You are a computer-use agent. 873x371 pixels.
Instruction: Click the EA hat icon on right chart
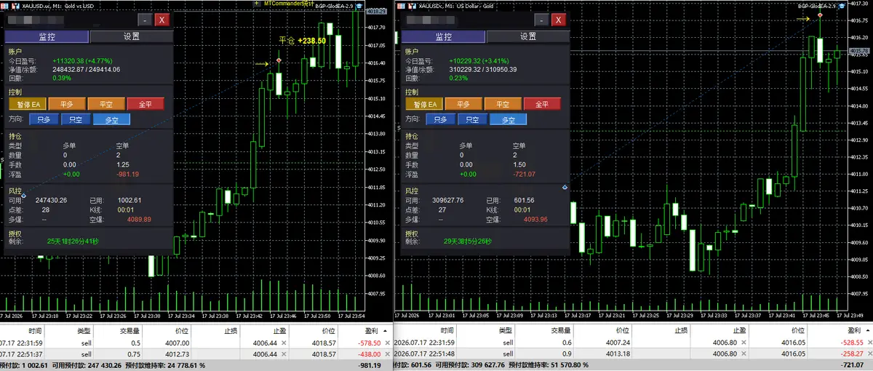[840, 4]
